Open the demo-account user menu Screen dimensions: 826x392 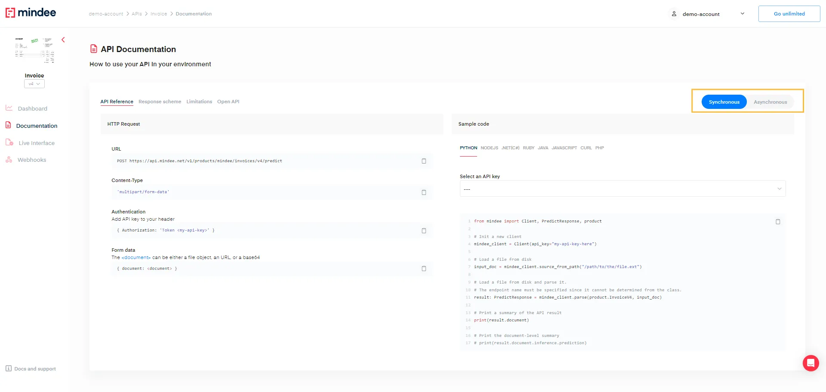(x=709, y=14)
